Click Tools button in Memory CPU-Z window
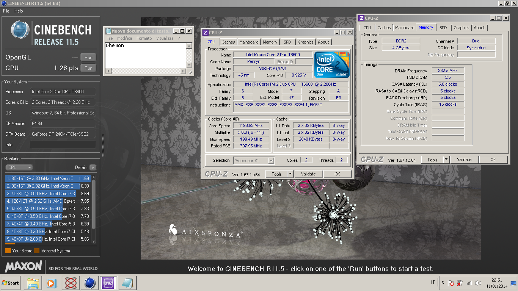The height and width of the screenshot is (291, 518). (x=432, y=160)
